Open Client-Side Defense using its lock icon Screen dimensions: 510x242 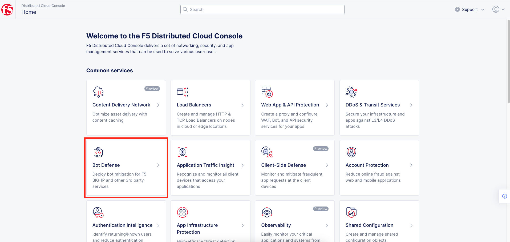coord(267,152)
